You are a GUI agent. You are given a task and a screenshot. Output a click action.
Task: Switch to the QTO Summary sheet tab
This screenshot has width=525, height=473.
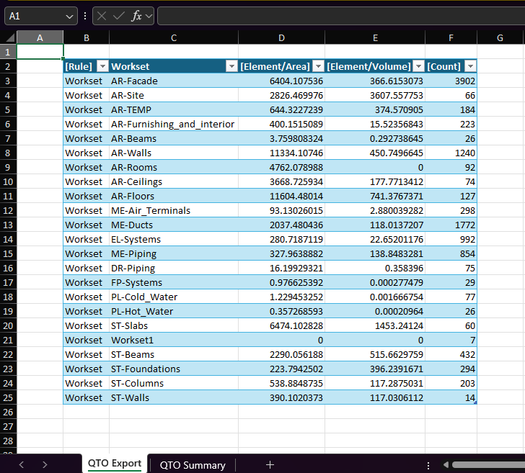(x=193, y=465)
